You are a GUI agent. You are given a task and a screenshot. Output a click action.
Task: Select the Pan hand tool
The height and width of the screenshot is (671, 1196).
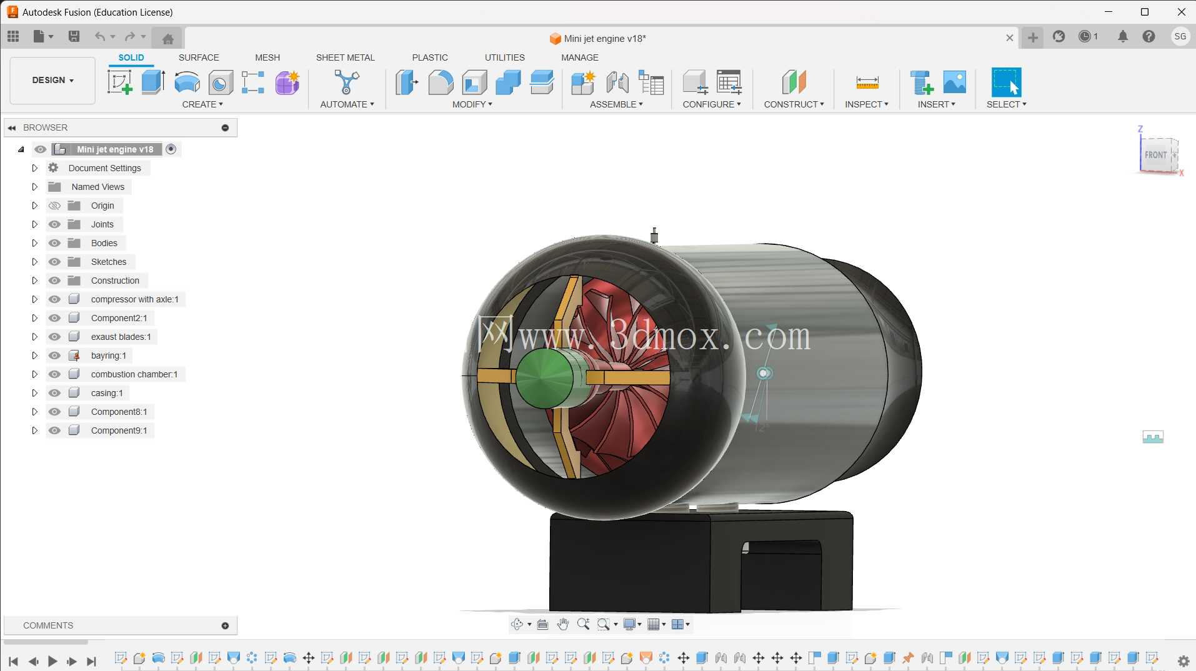(563, 624)
